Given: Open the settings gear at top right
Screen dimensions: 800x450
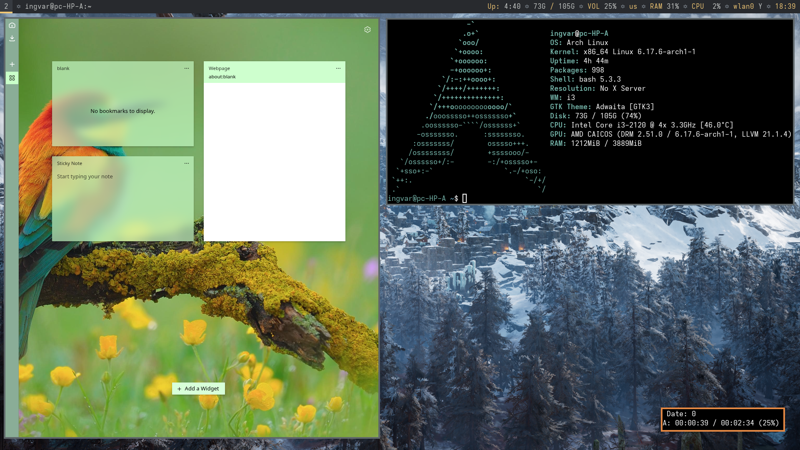Looking at the screenshot, I should pos(367,30).
